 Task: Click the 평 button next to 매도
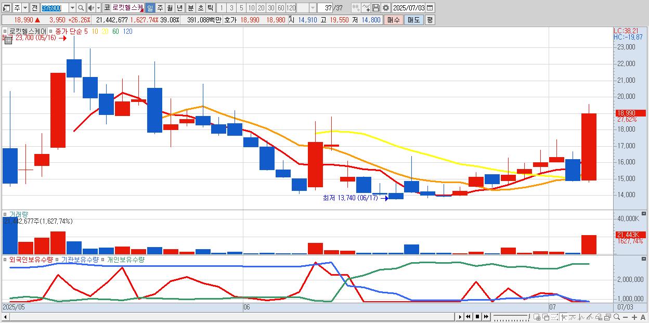tap(430, 20)
